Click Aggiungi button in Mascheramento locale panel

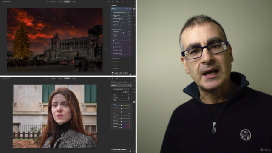click(131, 82)
